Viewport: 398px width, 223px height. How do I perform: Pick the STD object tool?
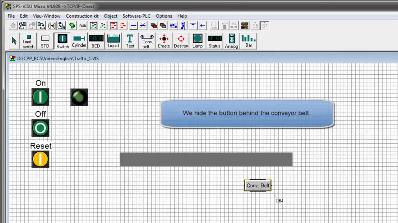tap(45, 41)
